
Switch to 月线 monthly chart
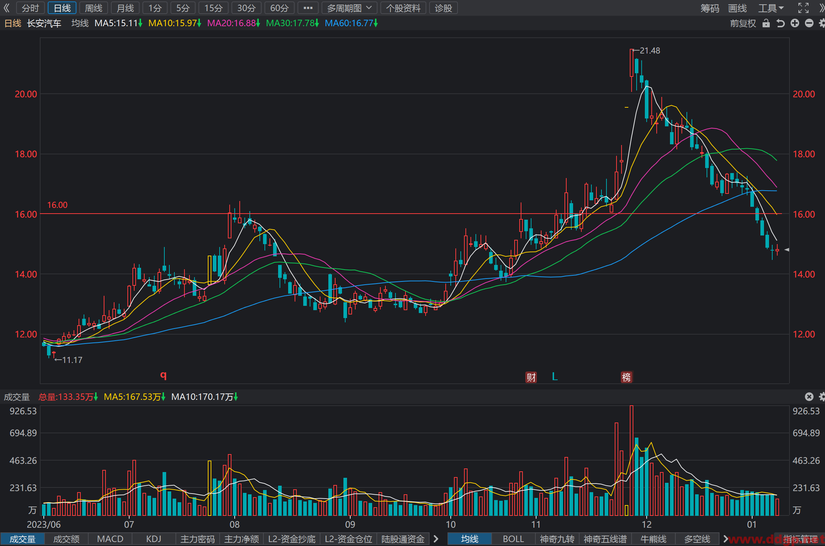[x=125, y=8]
